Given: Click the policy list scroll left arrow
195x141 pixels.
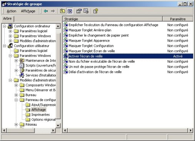Looking at the screenshot, I should 65,130.
